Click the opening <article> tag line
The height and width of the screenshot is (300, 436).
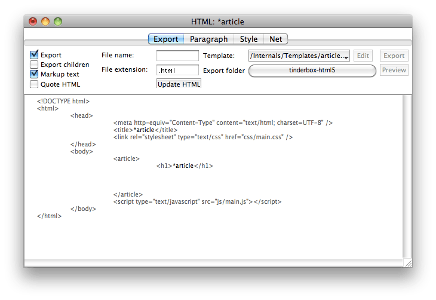point(126,158)
